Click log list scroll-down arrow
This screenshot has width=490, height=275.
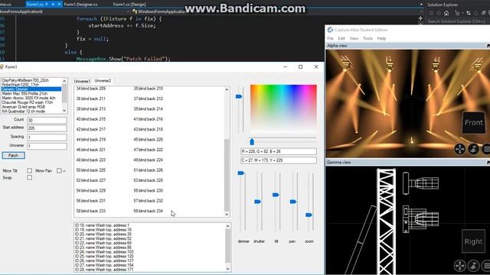click(227, 269)
